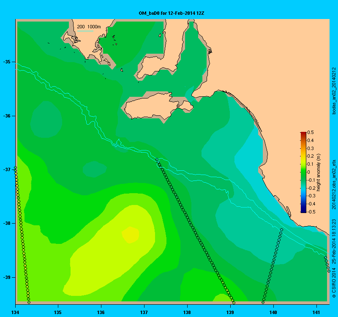Click the height anomaly color bar
Screen dimensions: 338x317
tap(303, 172)
